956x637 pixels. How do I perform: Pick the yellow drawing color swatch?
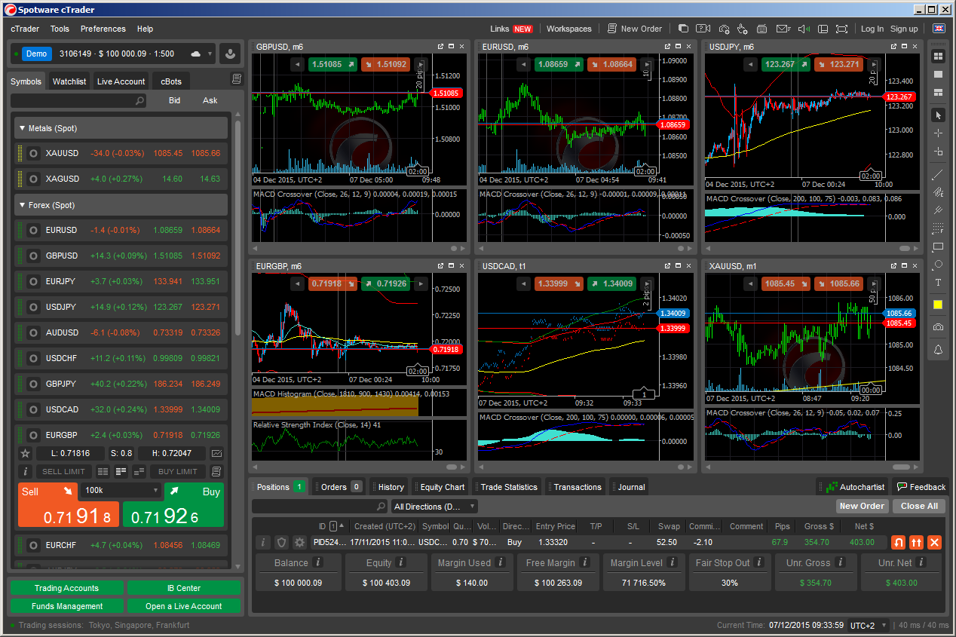(938, 305)
